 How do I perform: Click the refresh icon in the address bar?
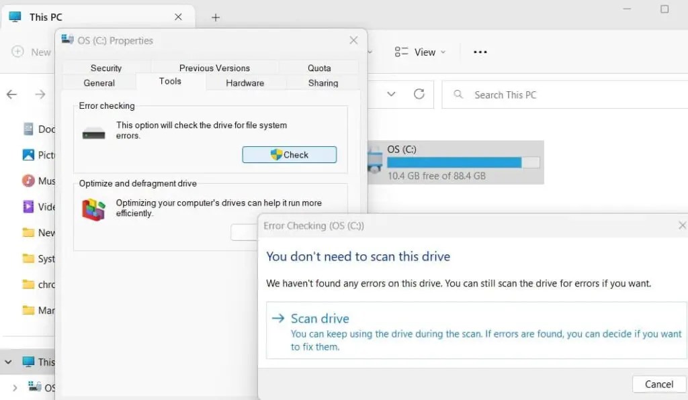(x=419, y=95)
